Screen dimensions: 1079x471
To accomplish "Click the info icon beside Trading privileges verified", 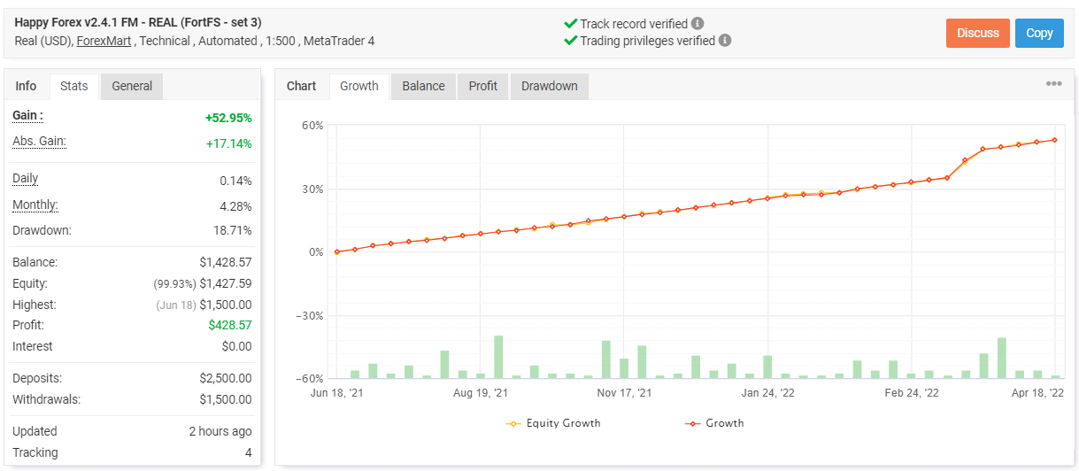I will click(x=726, y=41).
